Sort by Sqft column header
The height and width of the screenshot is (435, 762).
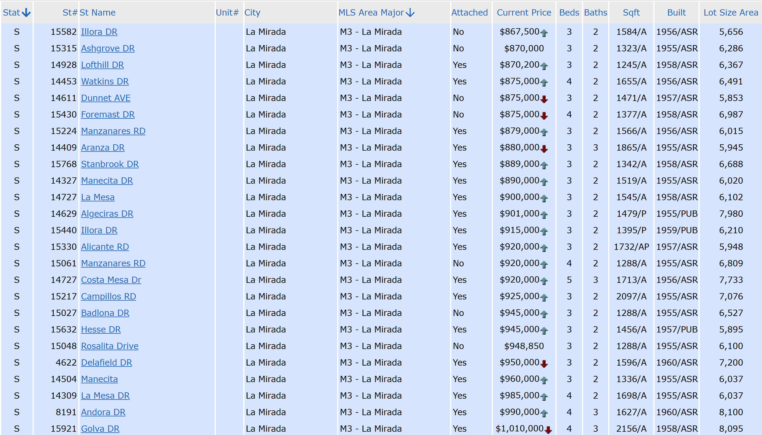pyautogui.click(x=631, y=12)
